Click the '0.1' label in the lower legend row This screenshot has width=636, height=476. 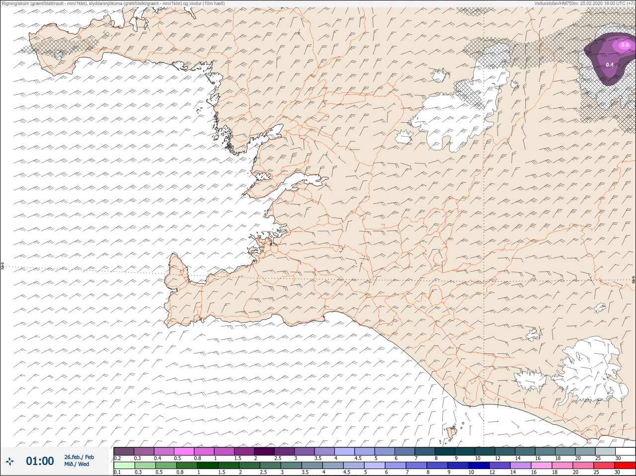[x=117, y=472]
